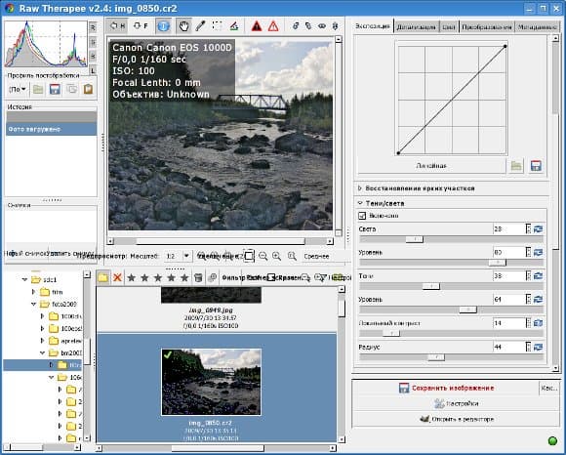Select the white balance eyedropper tool
Viewport: 566px width, 455px height.
(x=200, y=26)
